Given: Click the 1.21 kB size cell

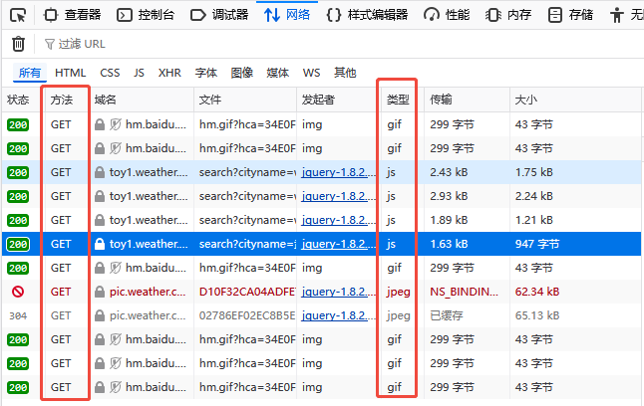Looking at the screenshot, I should tap(534, 220).
